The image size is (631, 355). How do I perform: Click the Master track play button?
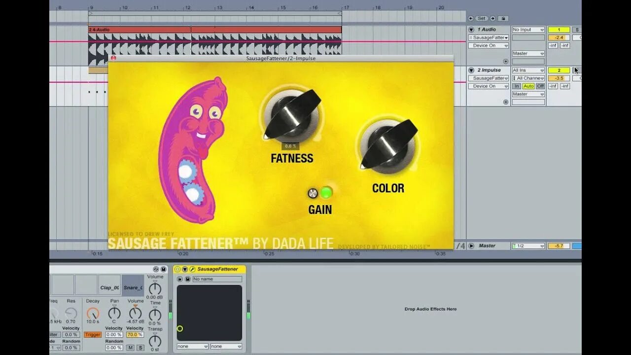[471, 246]
